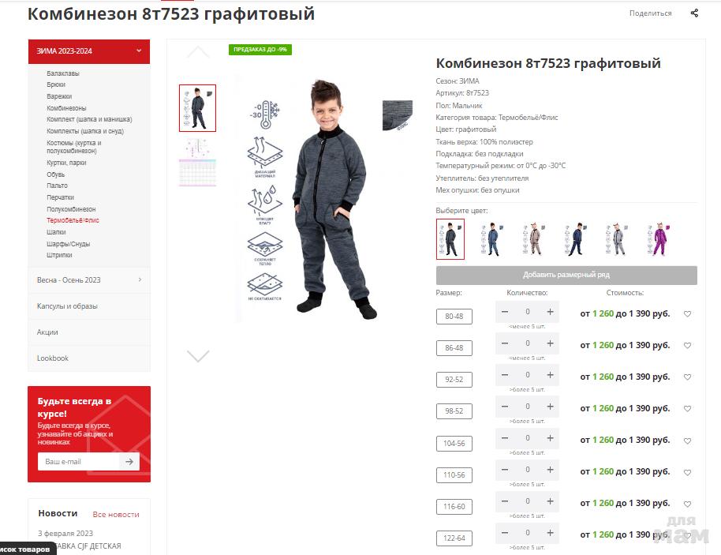Select the purple color variant
721x555 pixels.
pyautogui.click(x=659, y=239)
